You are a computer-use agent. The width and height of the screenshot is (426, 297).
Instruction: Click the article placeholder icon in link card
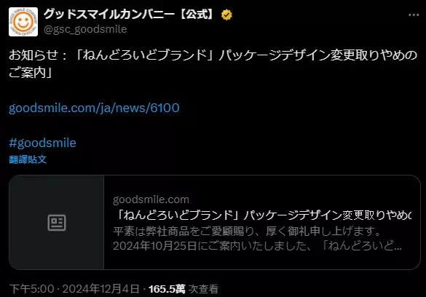click(57, 223)
